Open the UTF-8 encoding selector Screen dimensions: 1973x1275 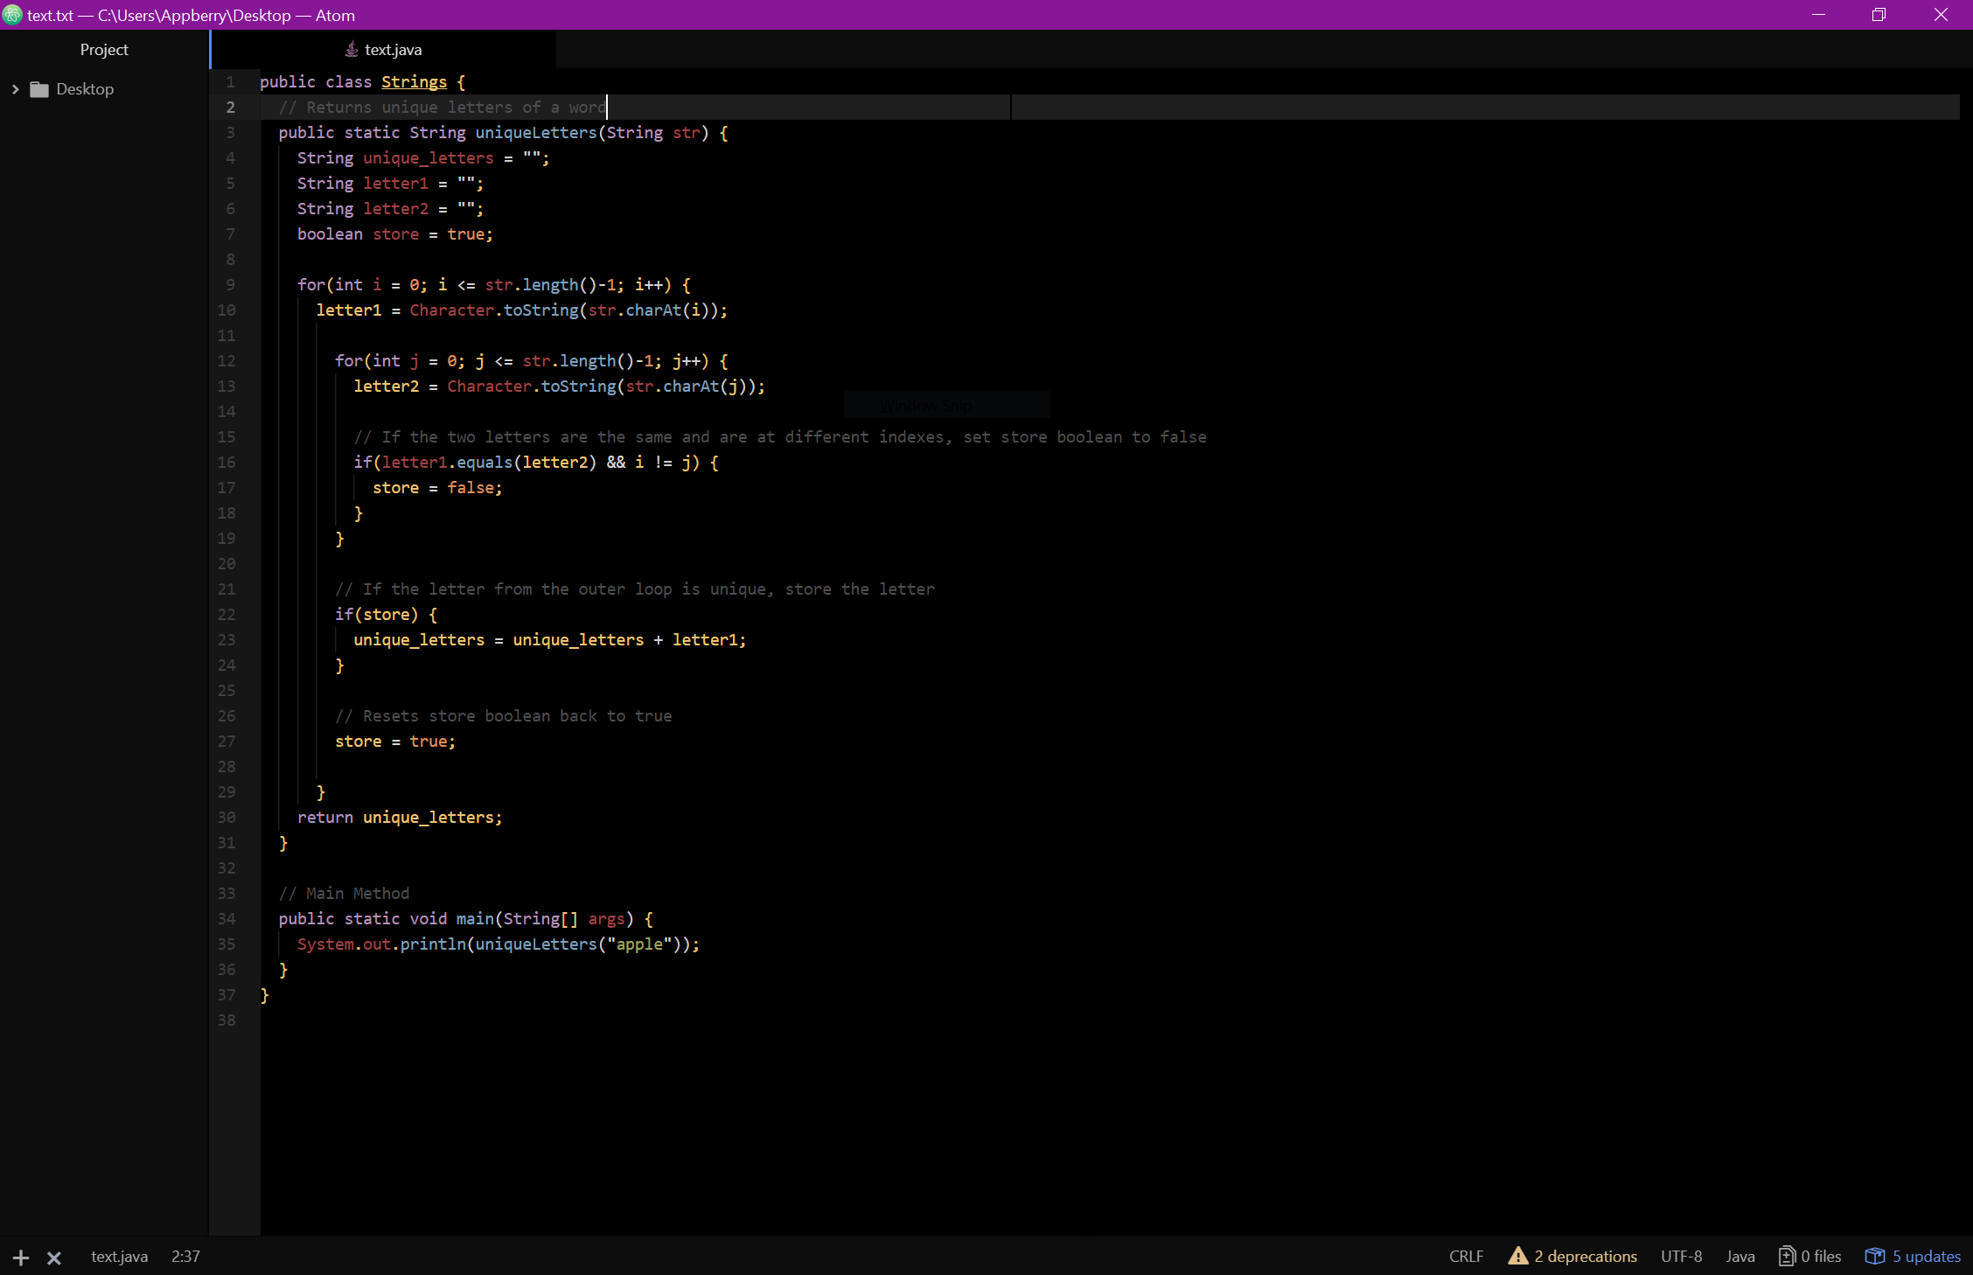pos(1681,1256)
